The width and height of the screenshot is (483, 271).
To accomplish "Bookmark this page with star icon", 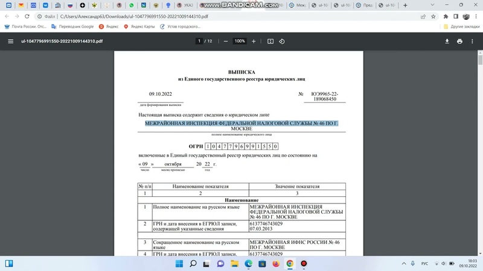I will (433, 17).
